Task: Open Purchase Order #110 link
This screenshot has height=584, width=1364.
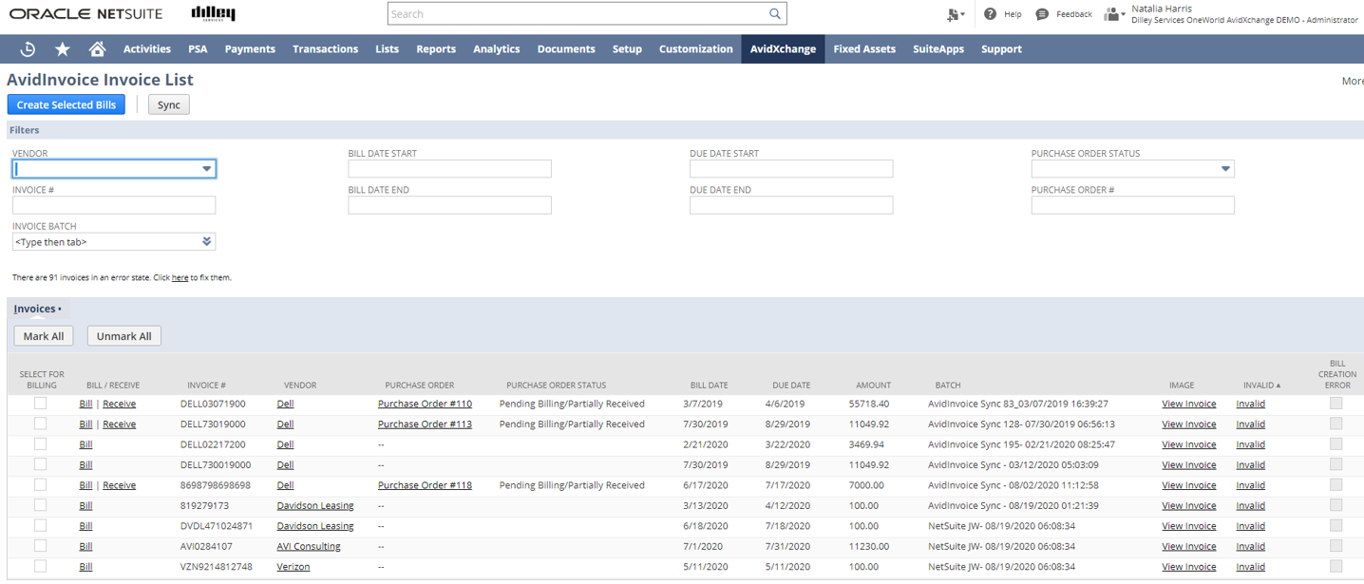Action: pyautogui.click(x=425, y=404)
